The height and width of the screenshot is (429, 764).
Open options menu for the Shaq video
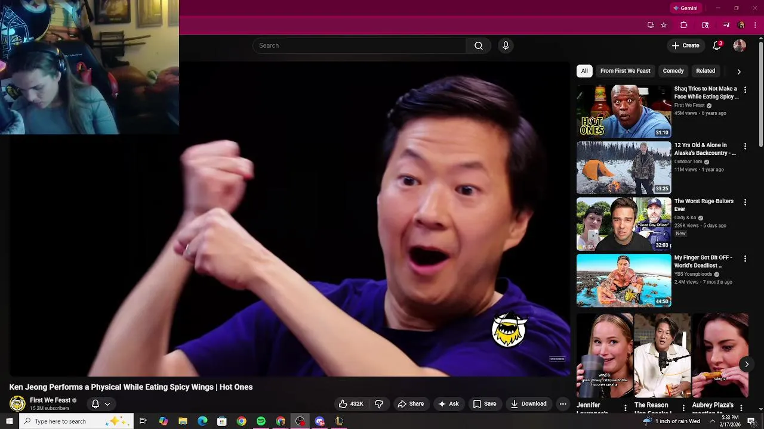[745, 90]
